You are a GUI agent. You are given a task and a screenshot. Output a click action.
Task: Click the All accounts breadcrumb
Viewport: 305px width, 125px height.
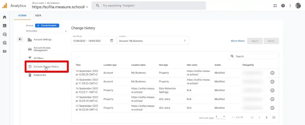click(37, 3)
